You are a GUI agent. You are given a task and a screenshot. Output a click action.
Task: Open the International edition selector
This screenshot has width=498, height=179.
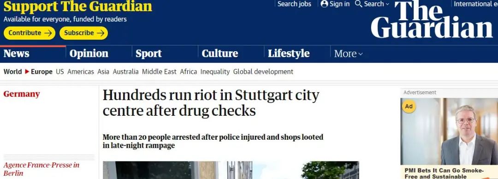(476, 4)
